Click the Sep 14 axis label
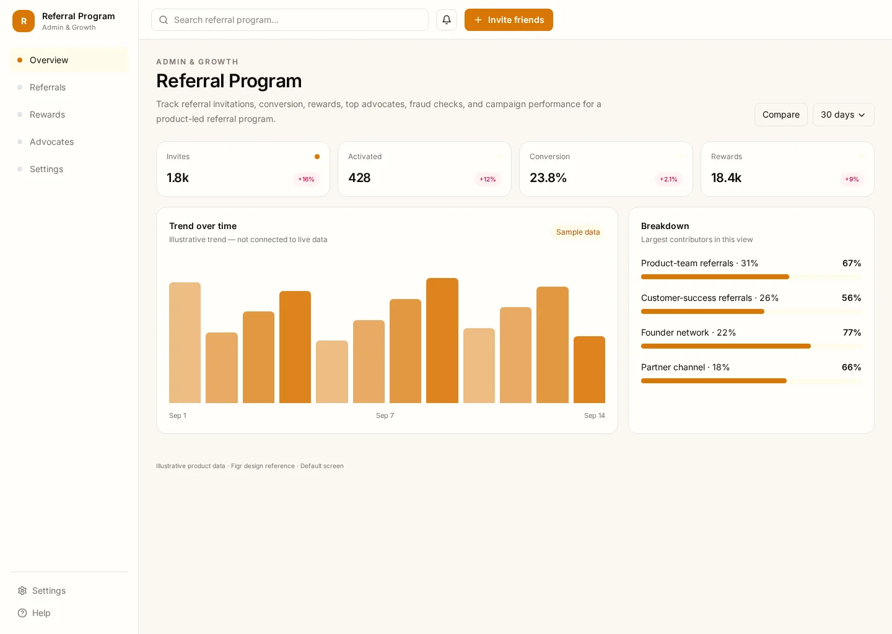892x634 pixels. tap(595, 415)
